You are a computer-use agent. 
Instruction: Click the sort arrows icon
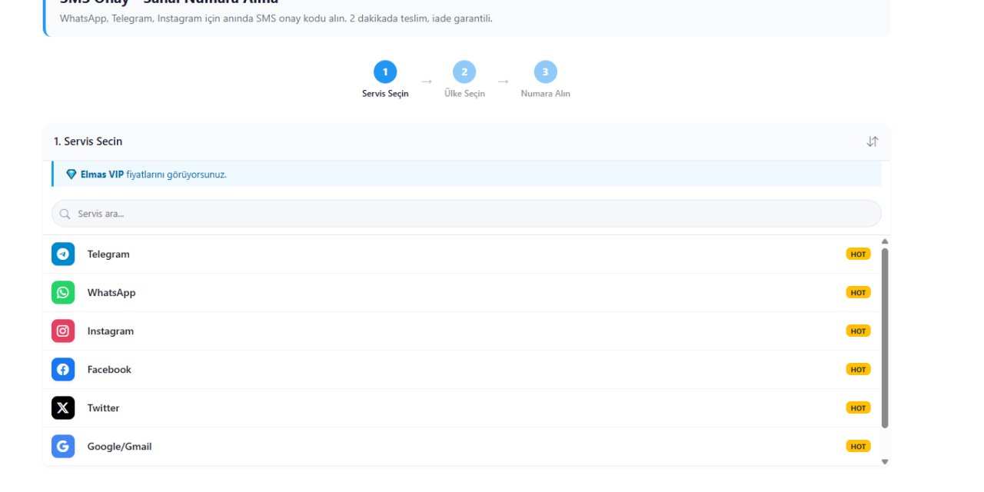click(x=872, y=141)
